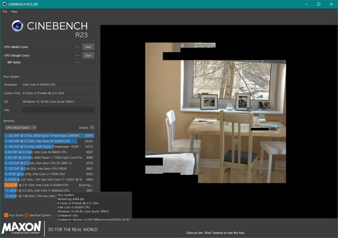
Task: Click the Processor field showing Core i5-8300H
Action: (x=58, y=84)
